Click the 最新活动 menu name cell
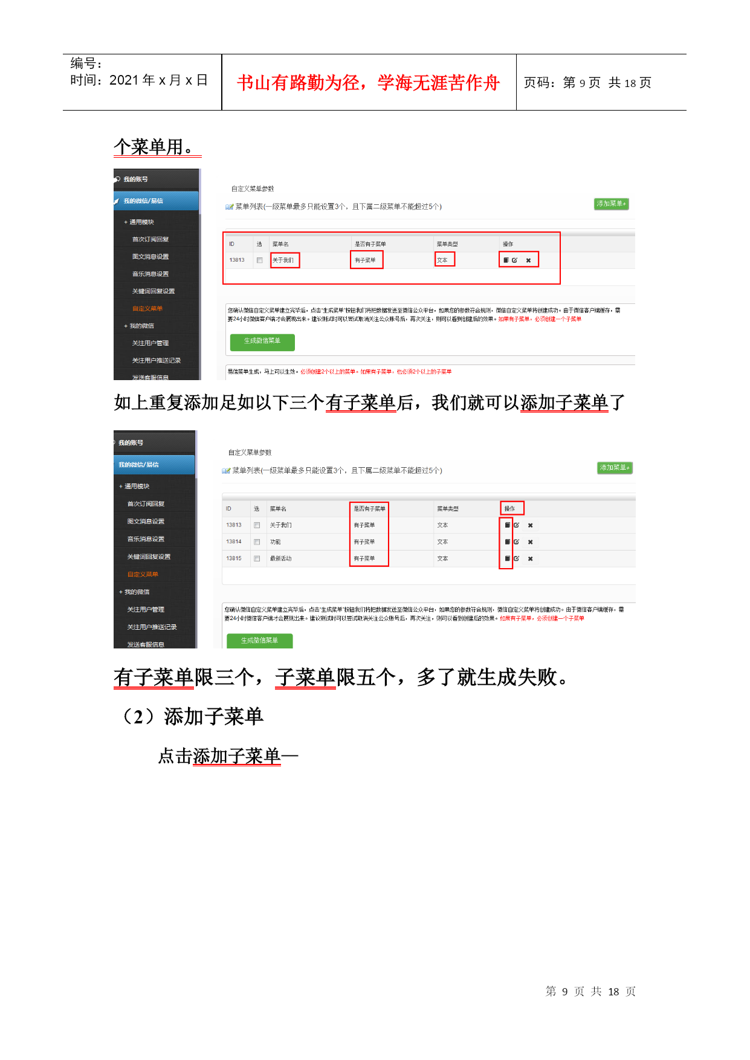The image size is (750, 1060). [x=280, y=559]
